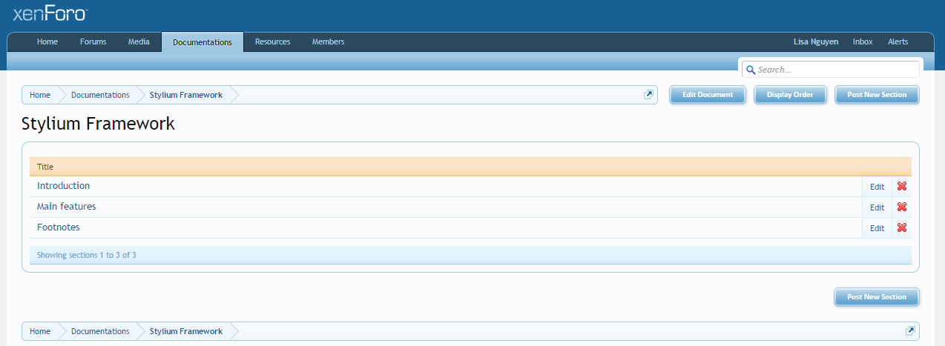Click the Display Order button
945x346 pixels.
tap(790, 95)
